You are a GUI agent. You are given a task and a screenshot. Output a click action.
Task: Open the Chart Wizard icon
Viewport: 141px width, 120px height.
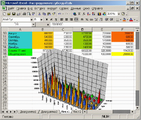99,14
